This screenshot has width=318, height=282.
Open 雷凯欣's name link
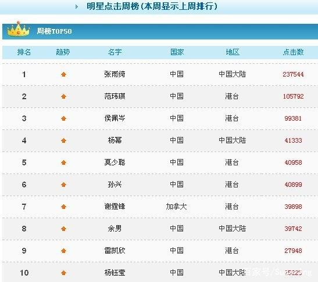coord(115,251)
